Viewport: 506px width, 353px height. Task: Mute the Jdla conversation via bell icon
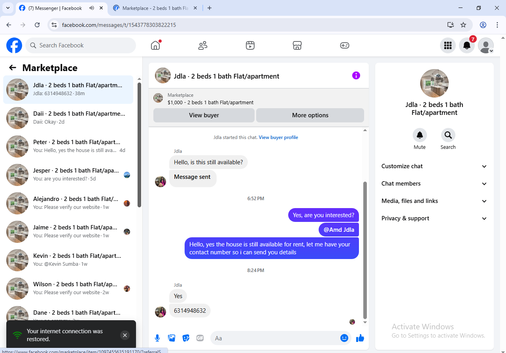pos(420,135)
